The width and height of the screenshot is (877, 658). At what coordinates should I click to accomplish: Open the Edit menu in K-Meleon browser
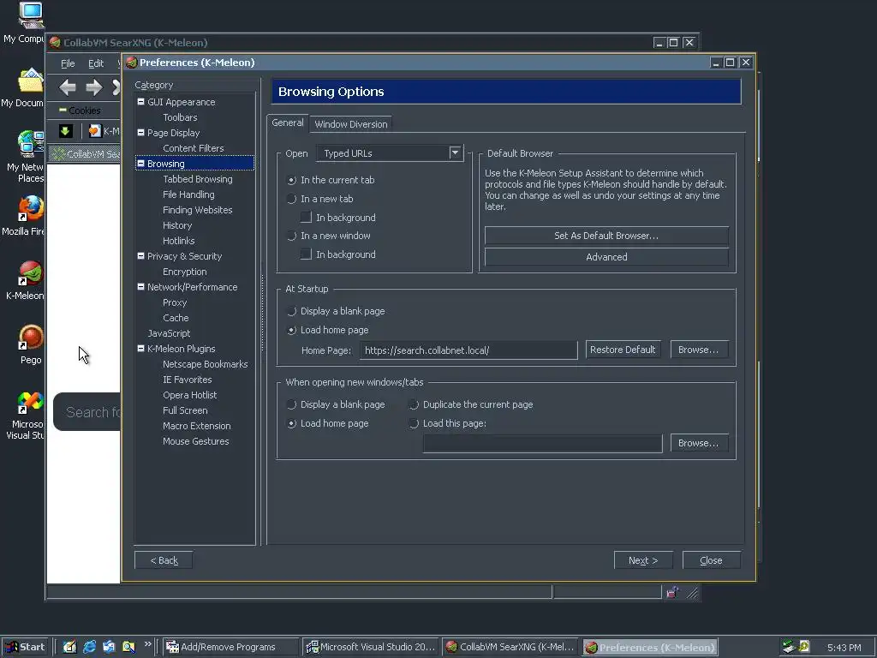[x=96, y=63]
